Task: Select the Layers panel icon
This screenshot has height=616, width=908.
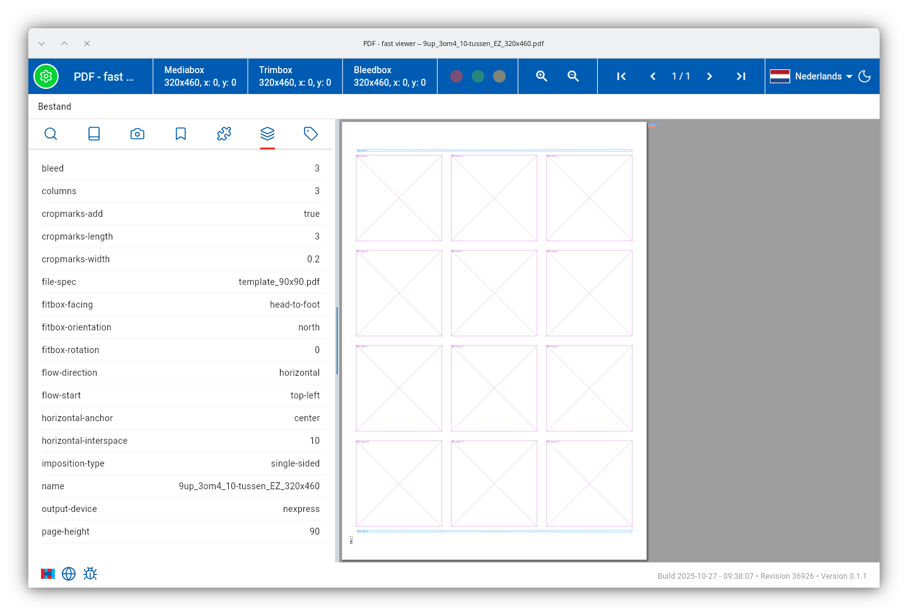Action: [267, 134]
